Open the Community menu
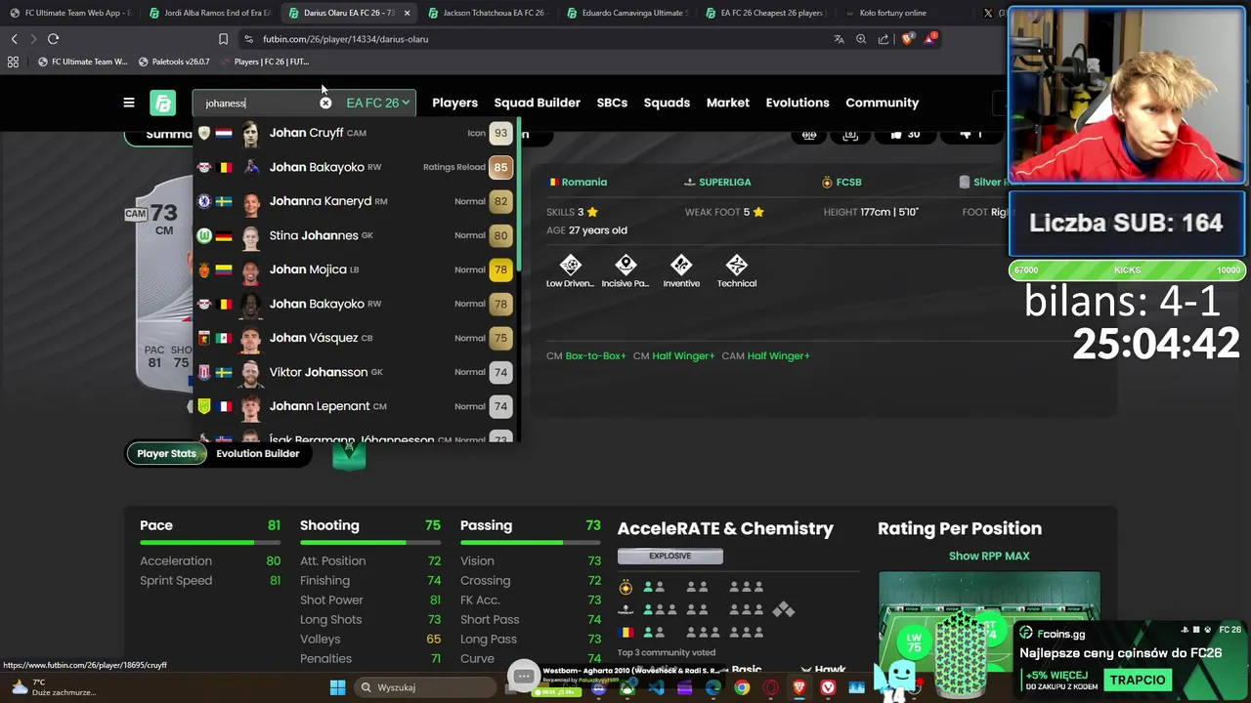The width and height of the screenshot is (1251, 703). 882,103
